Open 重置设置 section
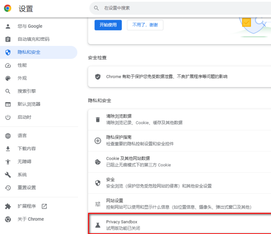271x234 pixels. (x=39, y=188)
